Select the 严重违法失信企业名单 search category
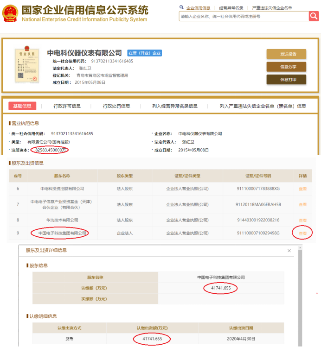The width and height of the screenshot is (321, 347). click(272, 8)
